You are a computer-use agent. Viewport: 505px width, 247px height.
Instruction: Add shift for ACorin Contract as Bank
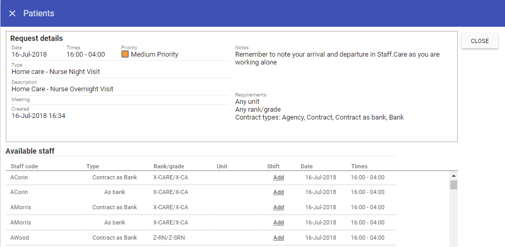[279, 178]
